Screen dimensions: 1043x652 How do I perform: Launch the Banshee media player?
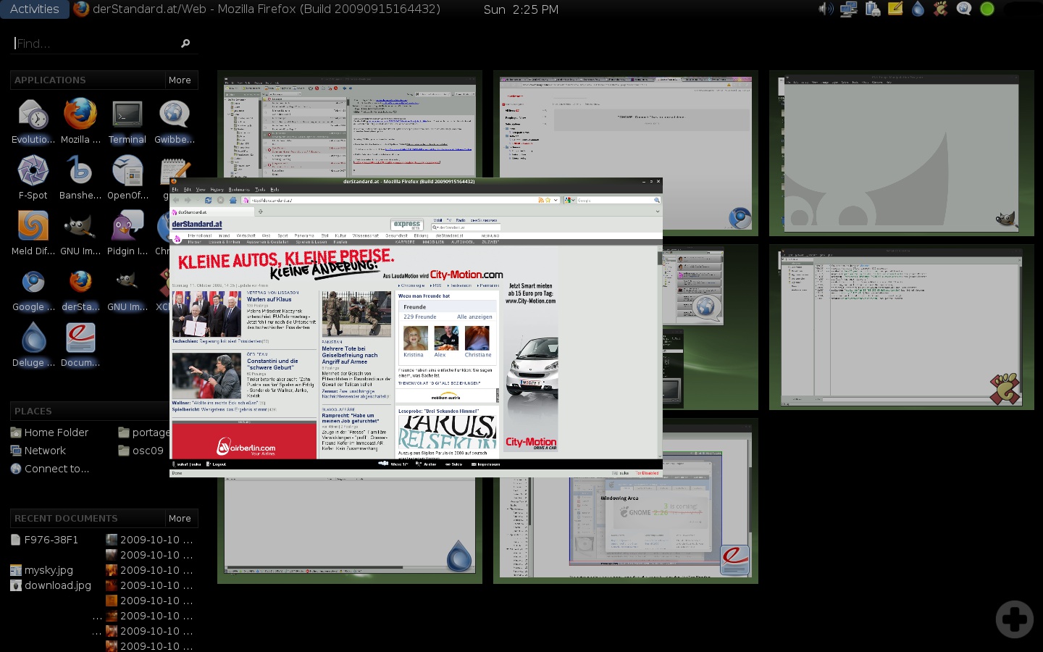pos(80,177)
